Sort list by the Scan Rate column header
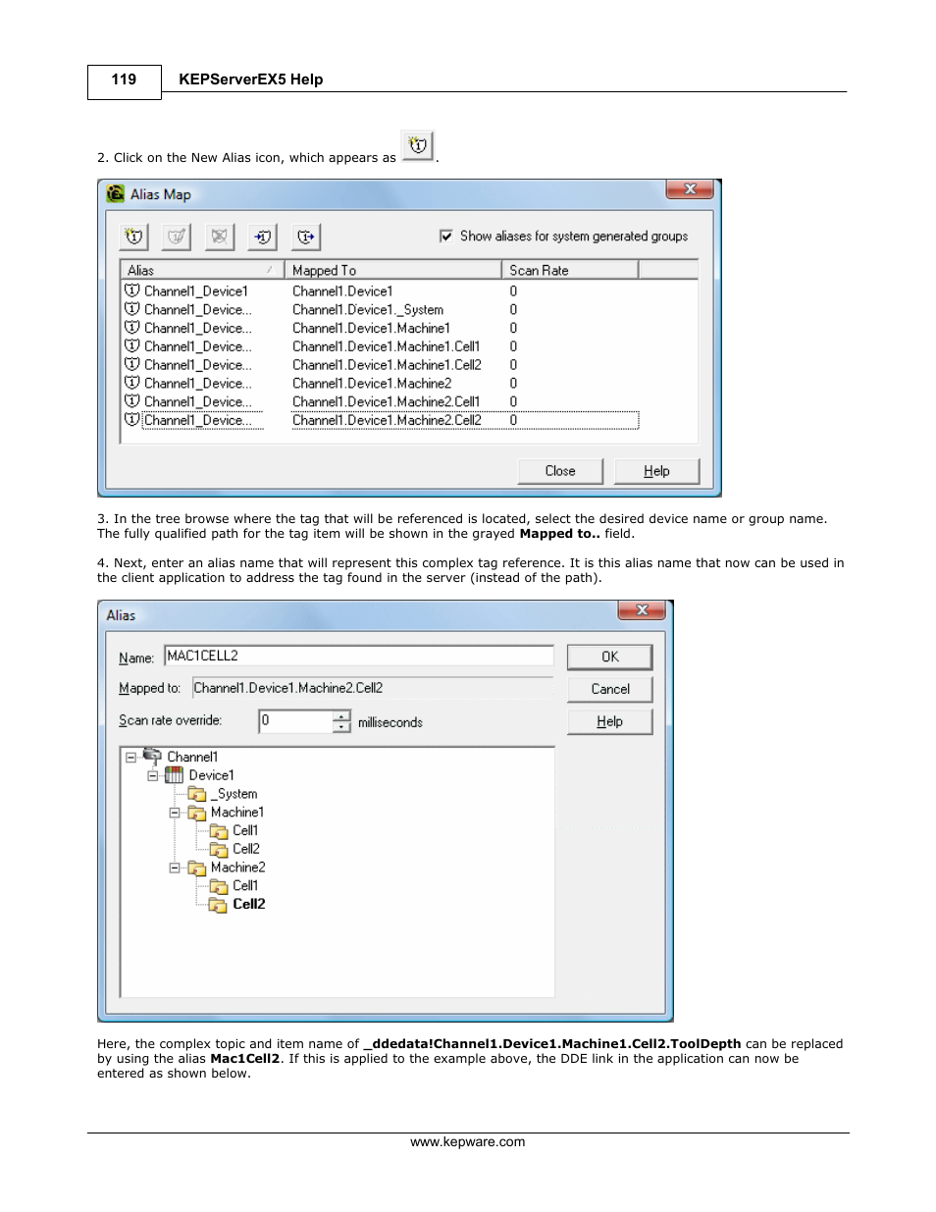This screenshot has height=1212, width=936. click(570, 270)
